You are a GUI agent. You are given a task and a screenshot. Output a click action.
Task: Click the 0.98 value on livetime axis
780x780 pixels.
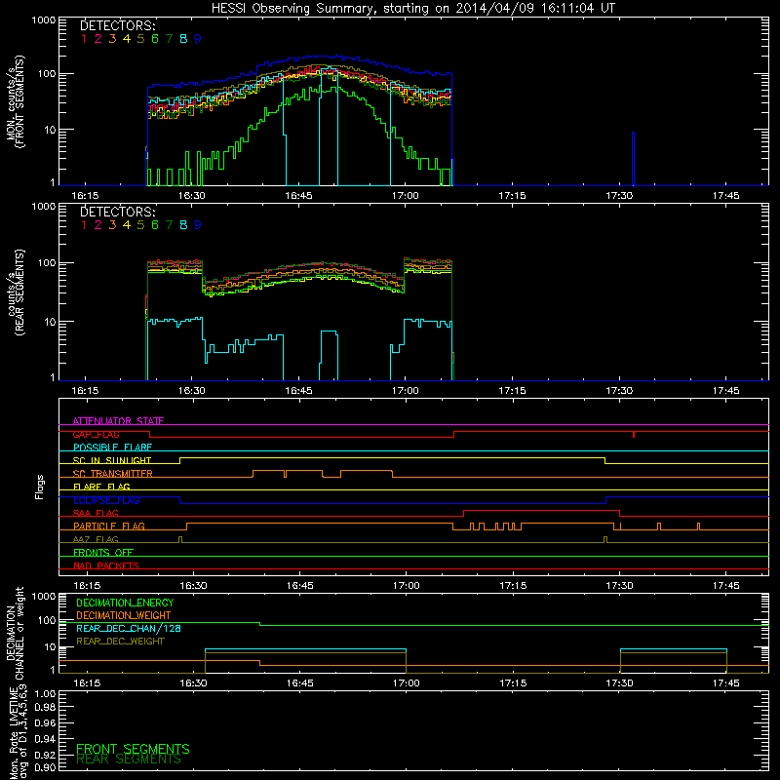[x=45, y=708]
